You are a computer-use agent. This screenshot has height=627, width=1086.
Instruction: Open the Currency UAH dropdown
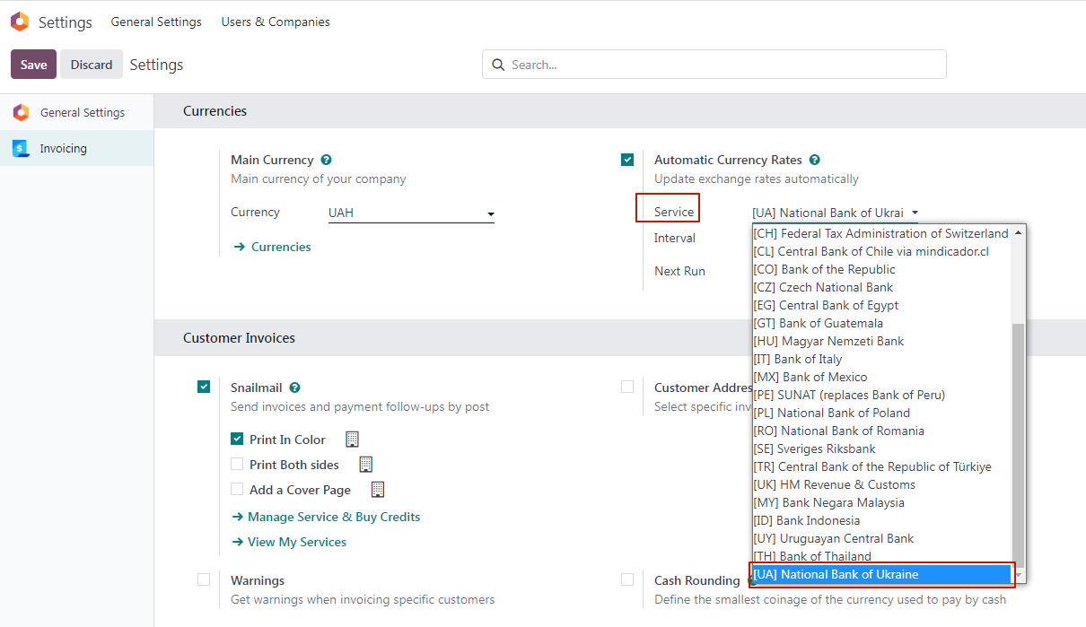[410, 213]
